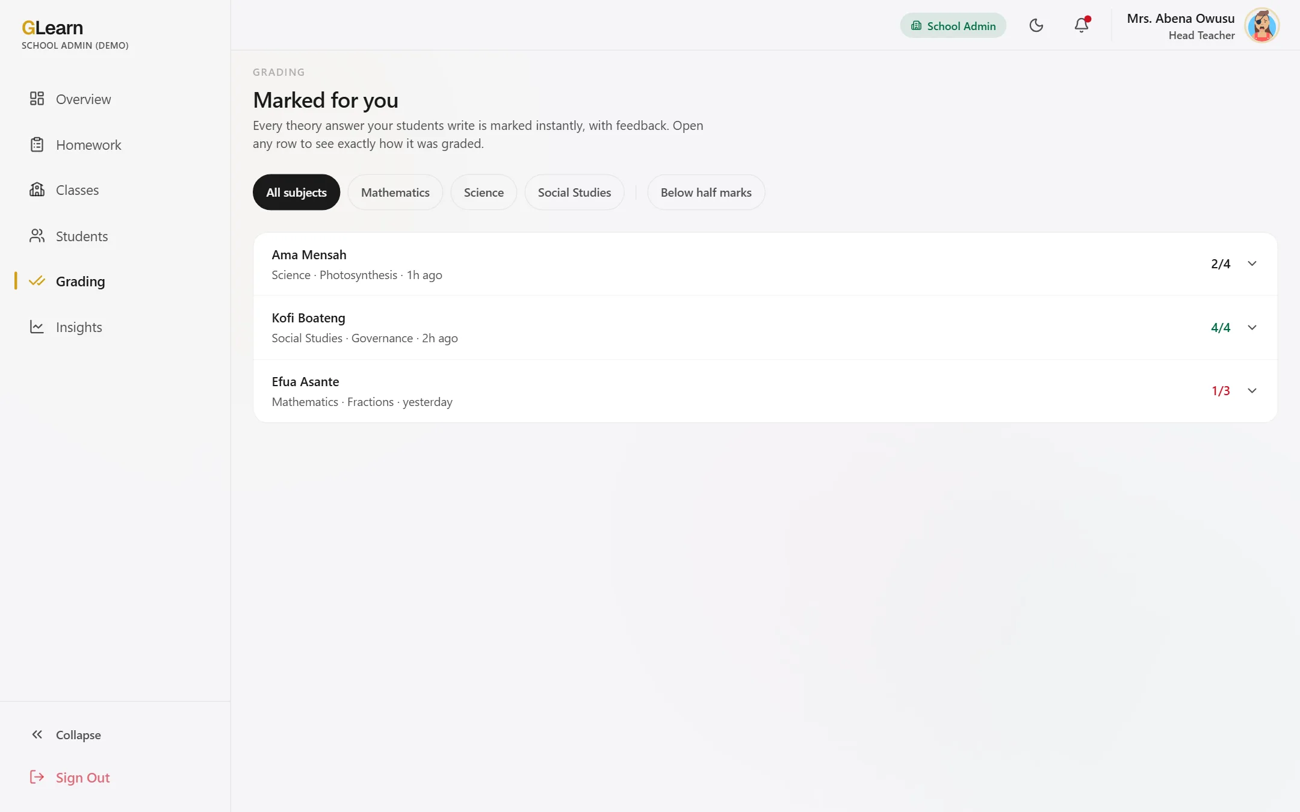Image resolution: width=1300 pixels, height=812 pixels.
Task: Click the All subjects filter pill
Action: (x=296, y=192)
